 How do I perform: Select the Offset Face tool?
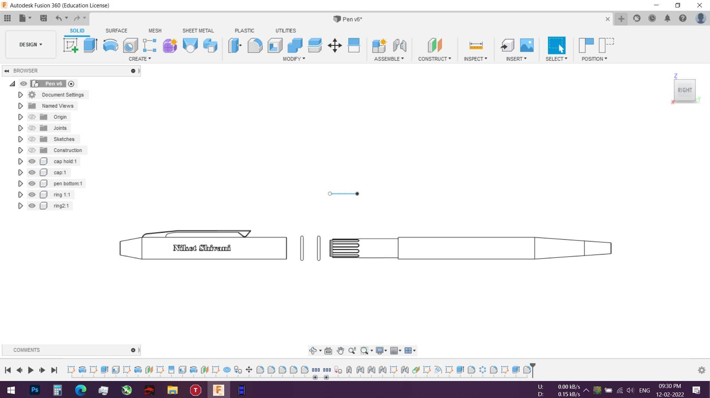[x=315, y=45]
